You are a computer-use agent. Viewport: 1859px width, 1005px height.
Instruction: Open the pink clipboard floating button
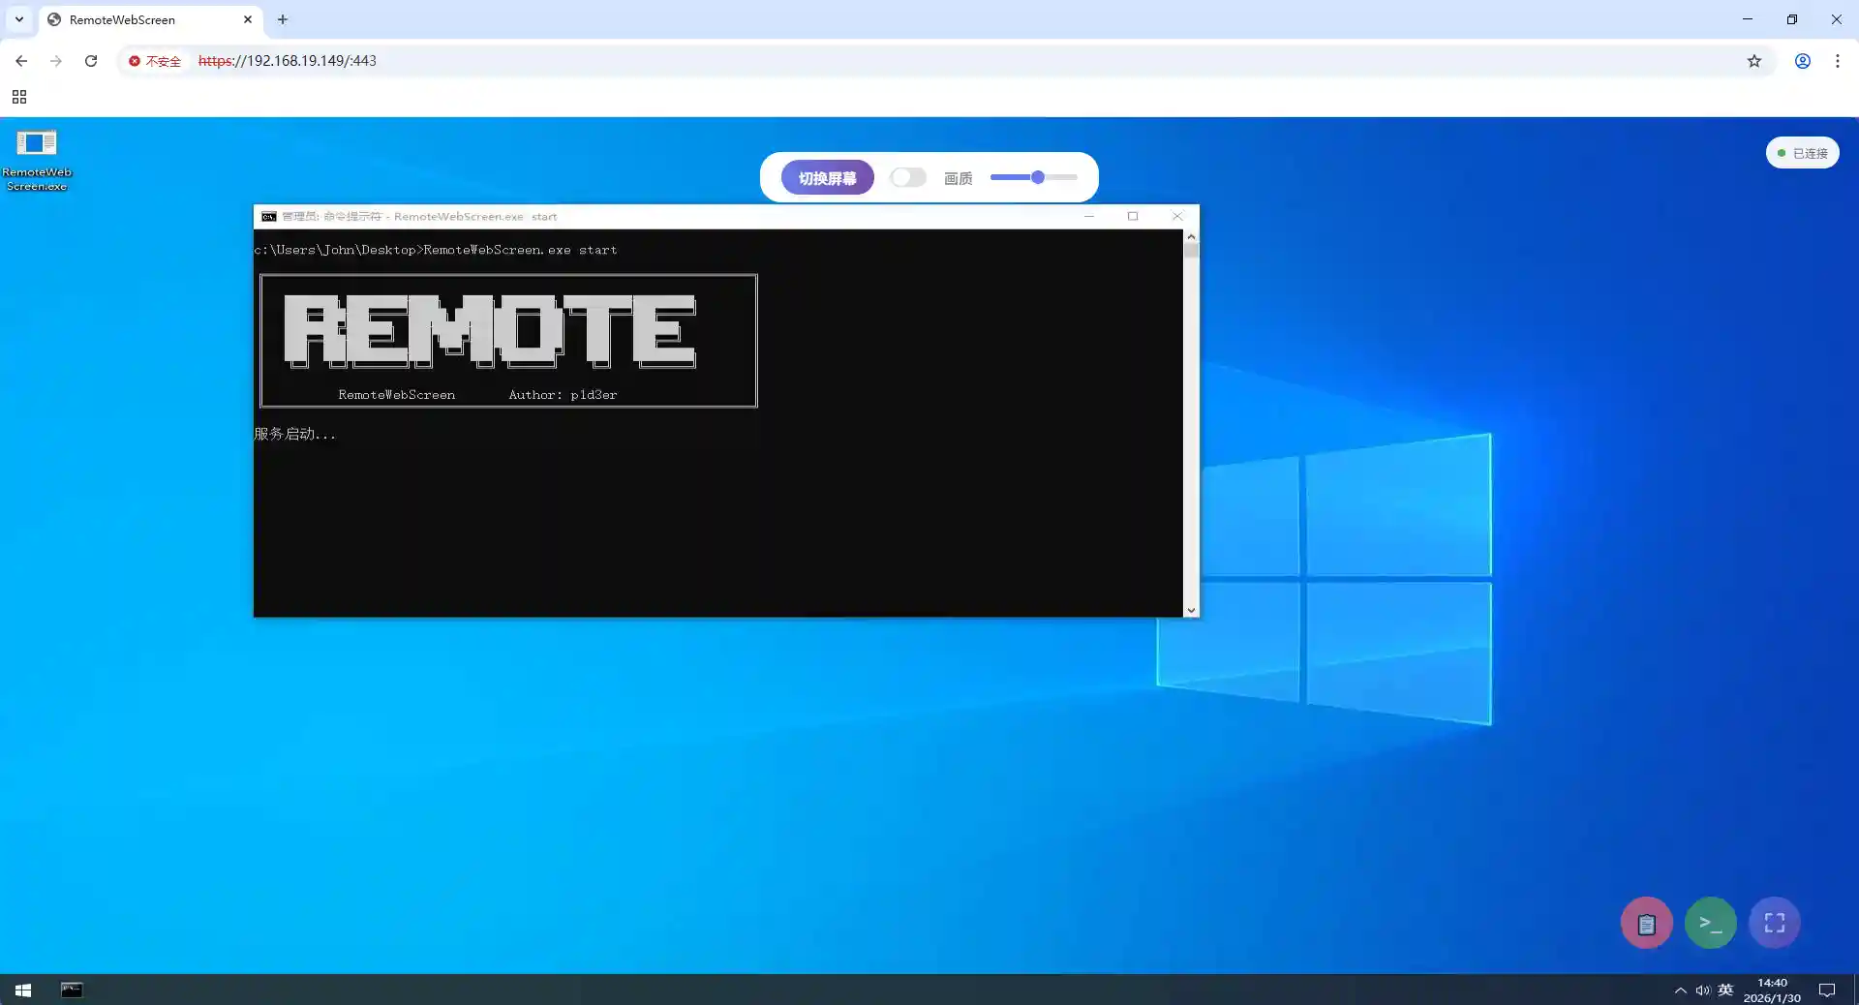(1646, 924)
